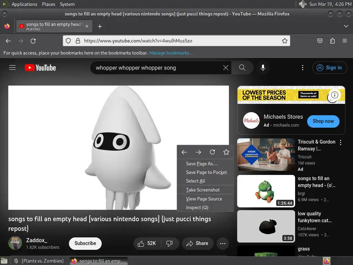Click the Michaels Shop now button
Screen dimensions: 353x265
pos(323,121)
